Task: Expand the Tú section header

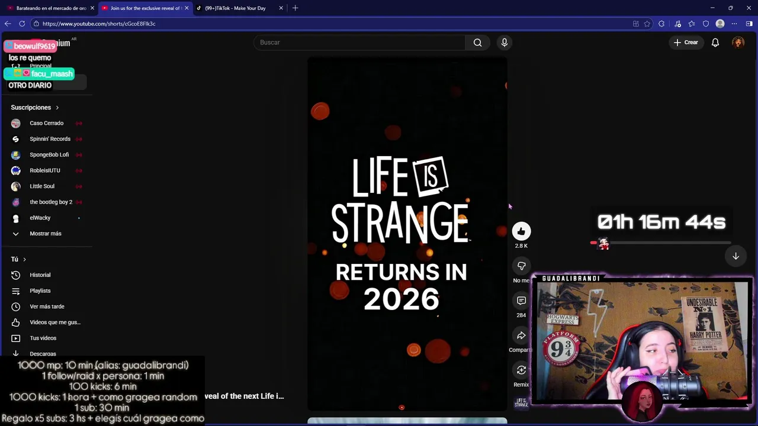Action: 18,259
